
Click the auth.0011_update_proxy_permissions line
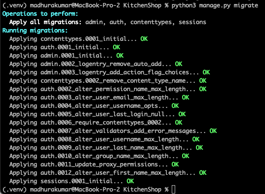click(94, 164)
